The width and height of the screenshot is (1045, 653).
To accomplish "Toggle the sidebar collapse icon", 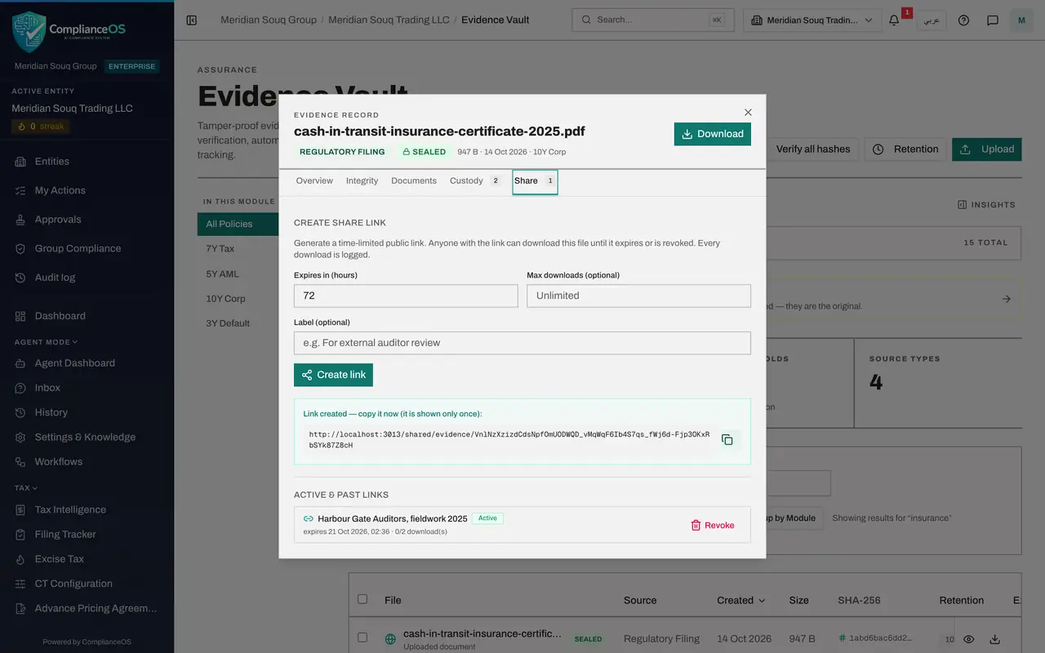I will [192, 20].
